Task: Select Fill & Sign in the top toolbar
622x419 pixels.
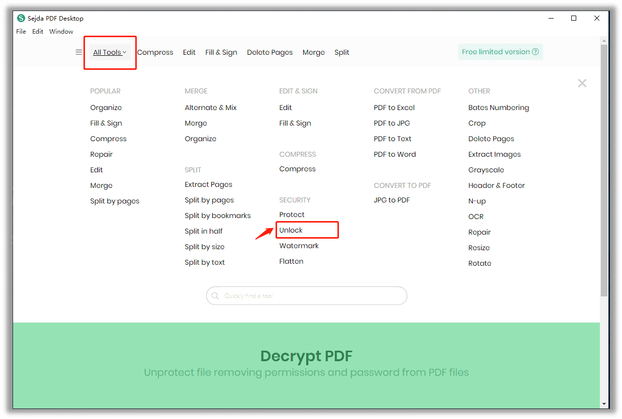Action: pos(221,52)
